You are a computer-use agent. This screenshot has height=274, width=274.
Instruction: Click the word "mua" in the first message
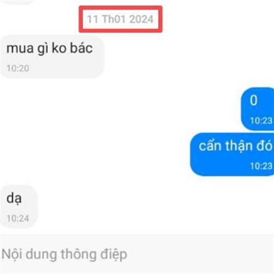coord(20,48)
